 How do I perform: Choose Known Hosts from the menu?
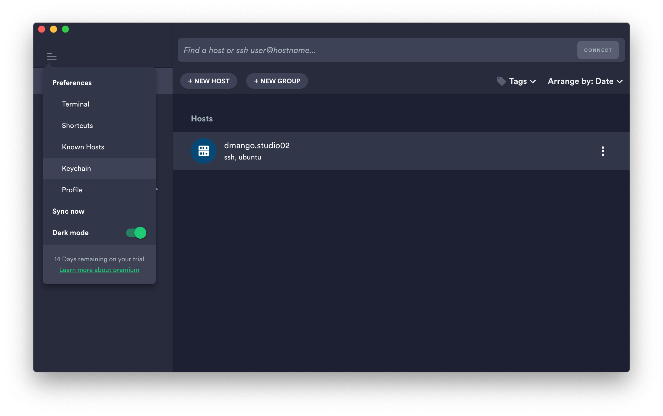(83, 147)
